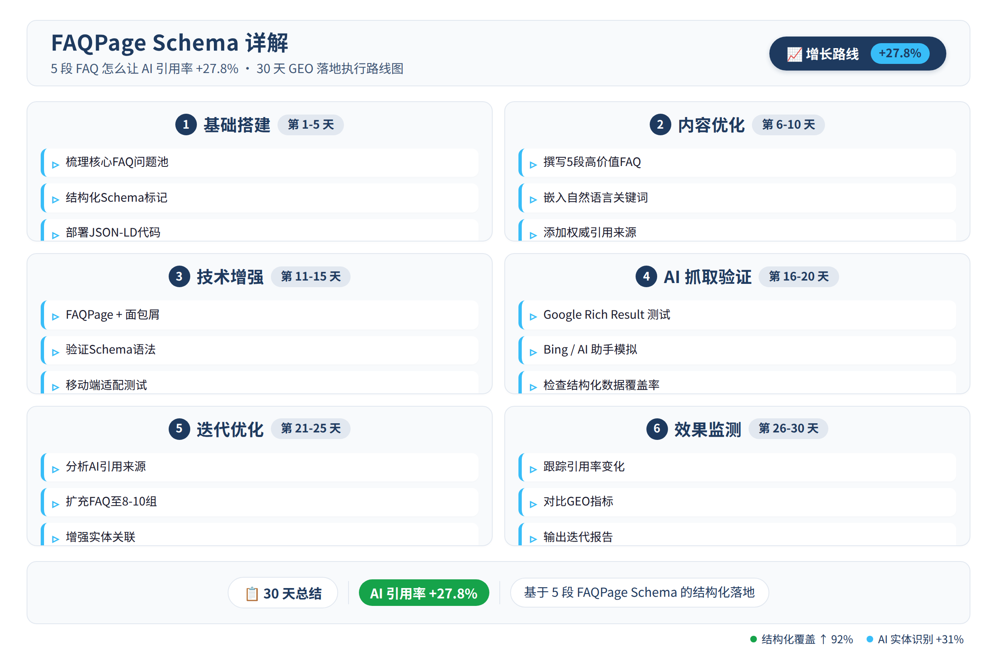Click the triangle bullet beside 梳理核心FAQ问题池
997x664 pixels.
pyautogui.click(x=56, y=165)
